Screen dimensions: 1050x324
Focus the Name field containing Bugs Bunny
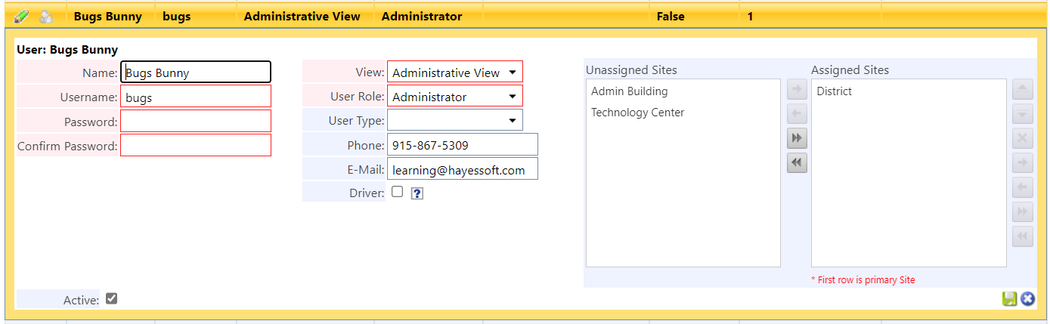[196, 73]
